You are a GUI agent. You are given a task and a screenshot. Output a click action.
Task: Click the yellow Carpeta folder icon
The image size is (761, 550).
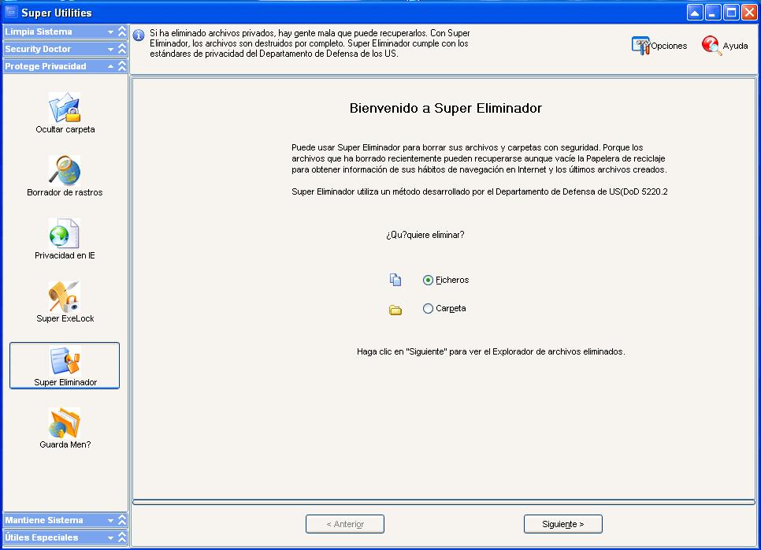coord(395,310)
